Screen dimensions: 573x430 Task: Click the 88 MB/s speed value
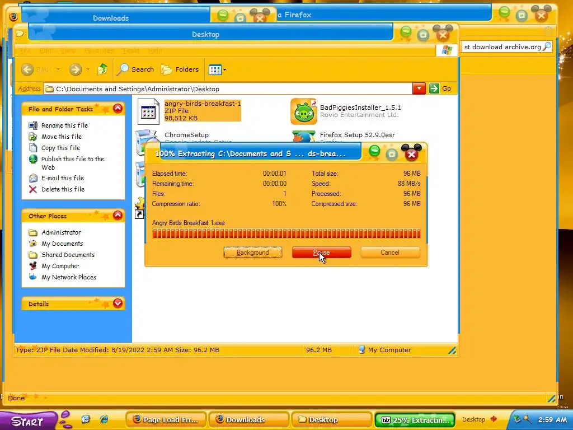409,184
